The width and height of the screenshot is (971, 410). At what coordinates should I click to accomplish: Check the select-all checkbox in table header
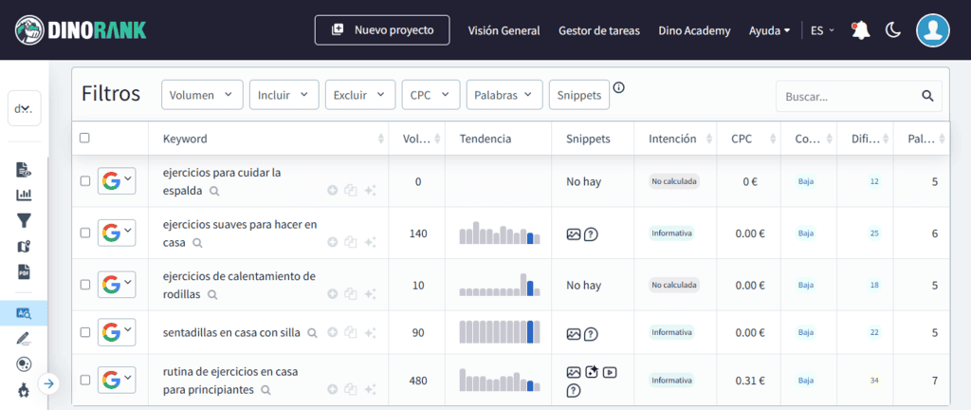point(84,139)
